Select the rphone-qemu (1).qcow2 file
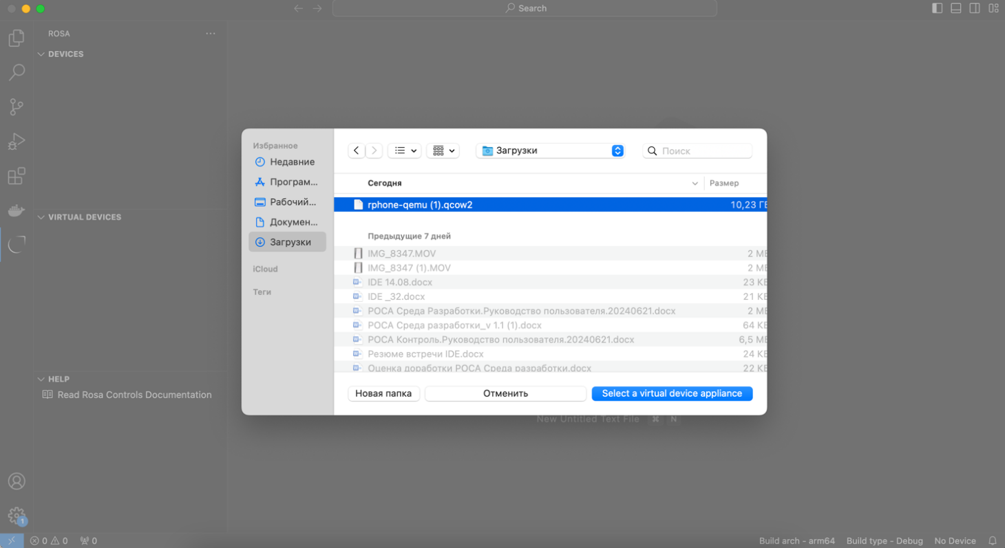Screen dimensions: 1005x548 click(x=420, y=205)
